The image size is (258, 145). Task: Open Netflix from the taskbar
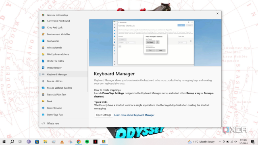point(96,141)
